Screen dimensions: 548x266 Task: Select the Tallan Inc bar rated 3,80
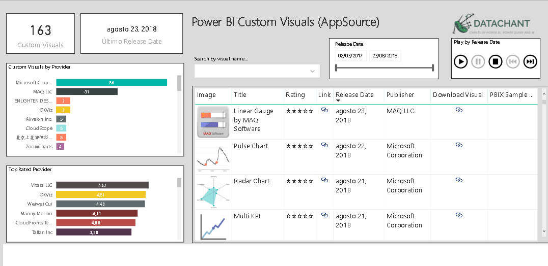point(94,232)
